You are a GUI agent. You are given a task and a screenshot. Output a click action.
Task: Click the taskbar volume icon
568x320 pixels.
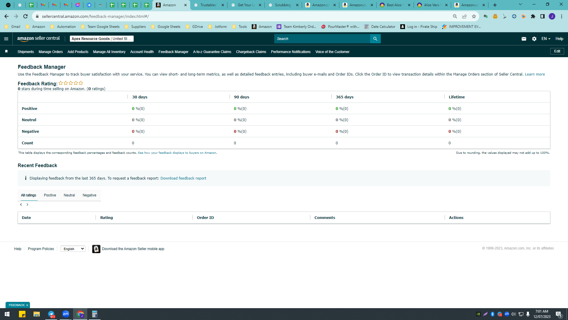point(514,314)
